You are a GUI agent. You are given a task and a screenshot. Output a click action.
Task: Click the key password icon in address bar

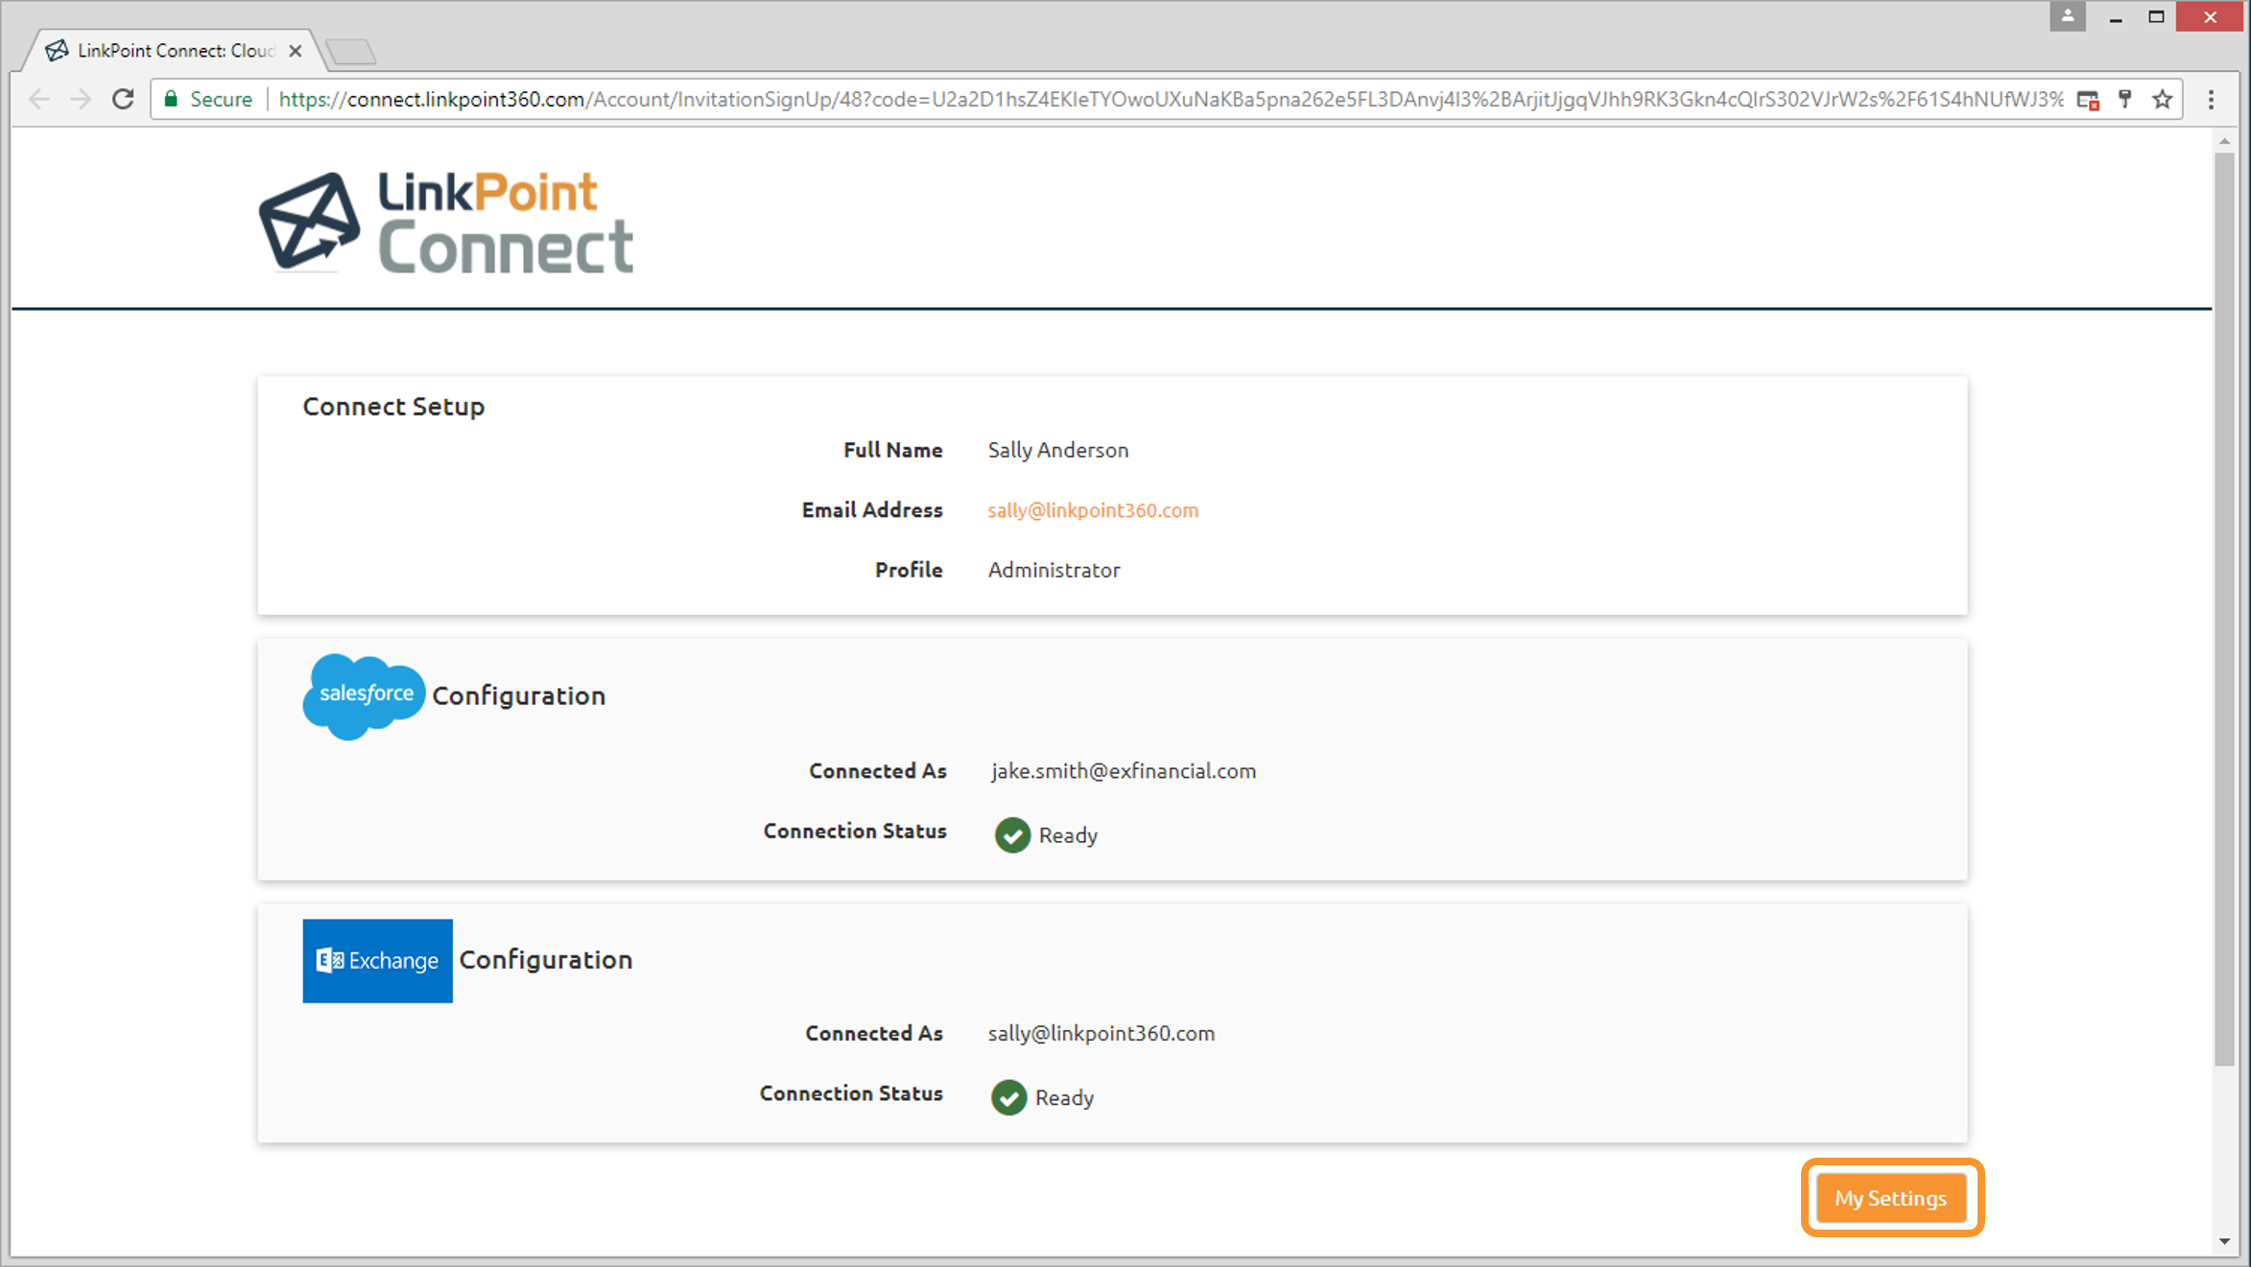pos(2124,99)
